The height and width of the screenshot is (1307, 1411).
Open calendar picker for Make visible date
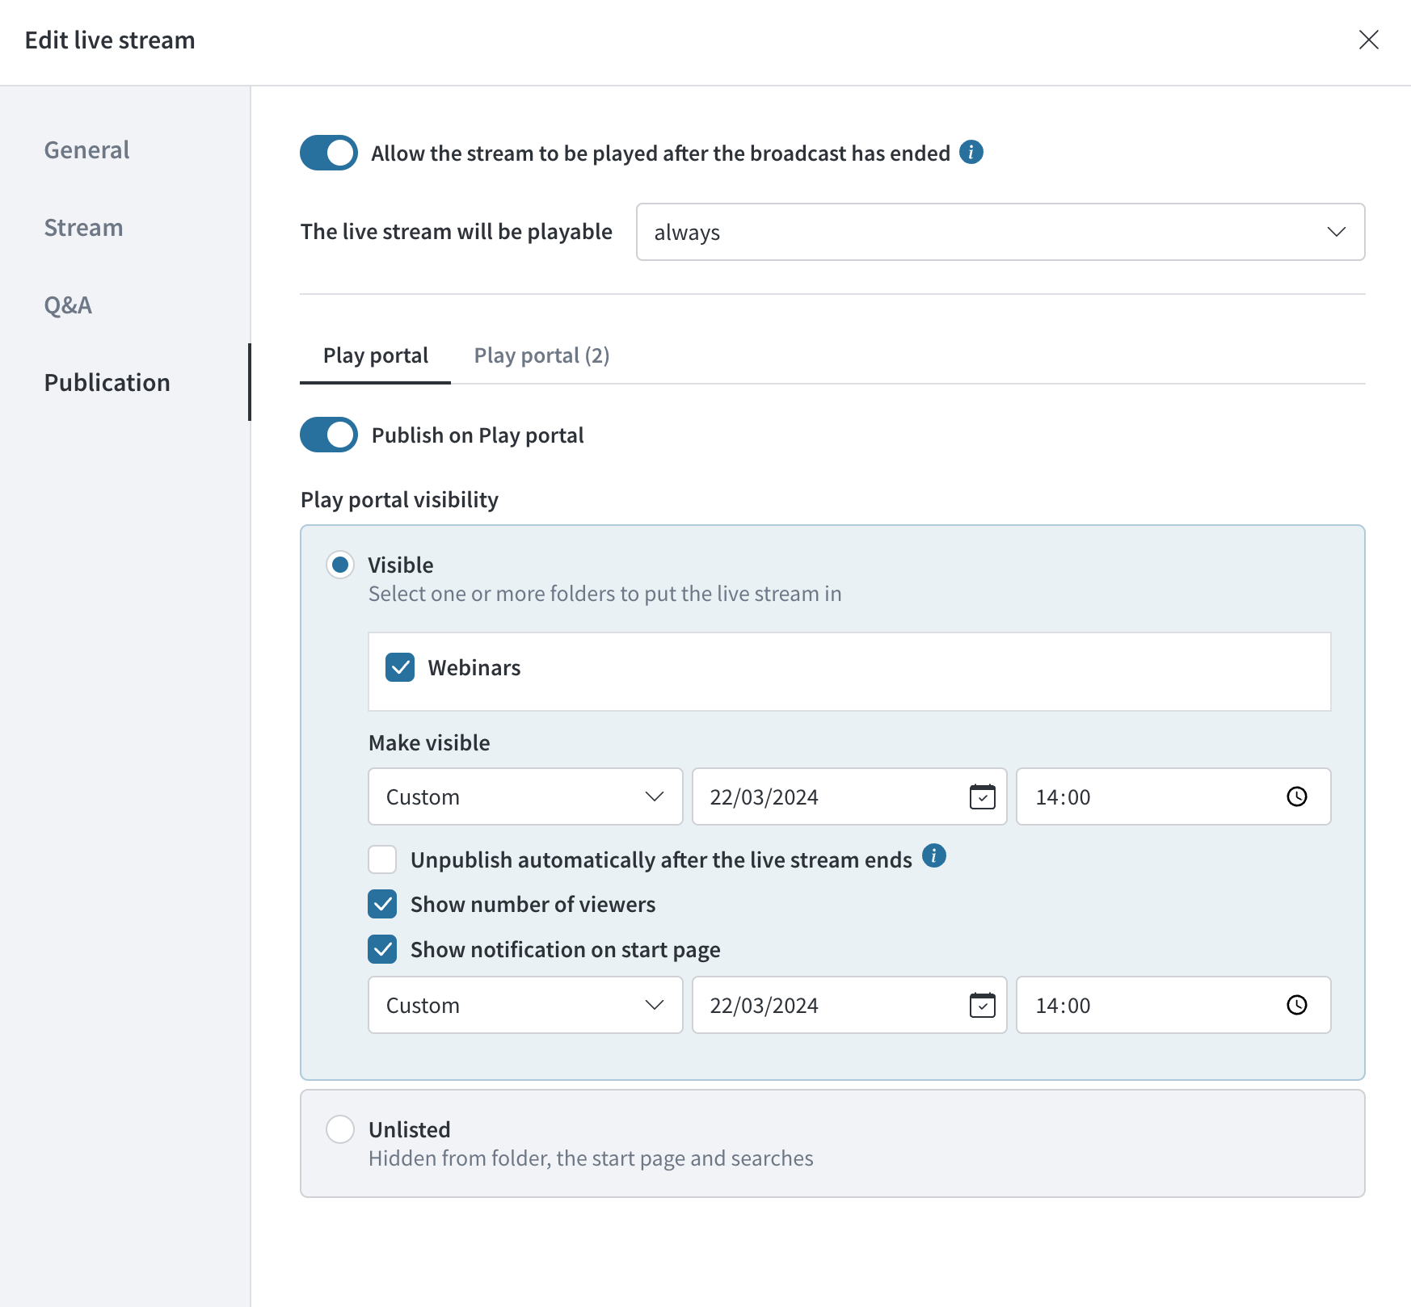click(x=982, y=796)
